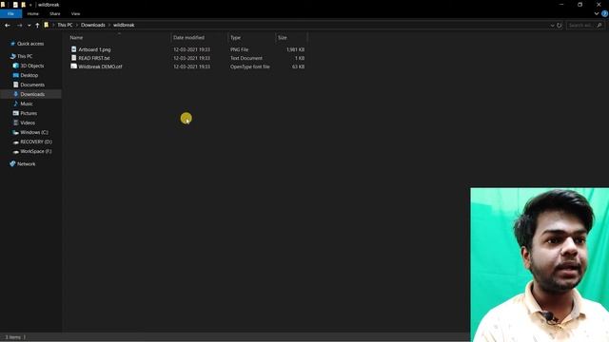
Task: Open Network in the navigation pane
Action: click(x=26, y=164)
